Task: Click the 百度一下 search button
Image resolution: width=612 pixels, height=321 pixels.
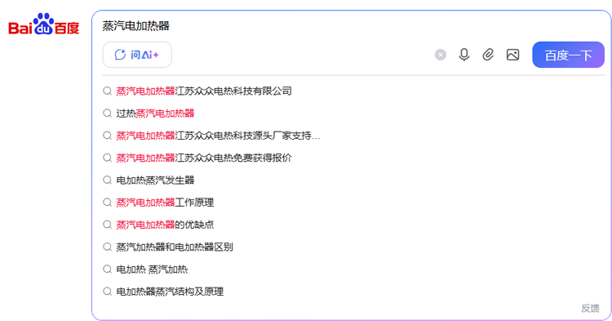Action: [568, 55]
